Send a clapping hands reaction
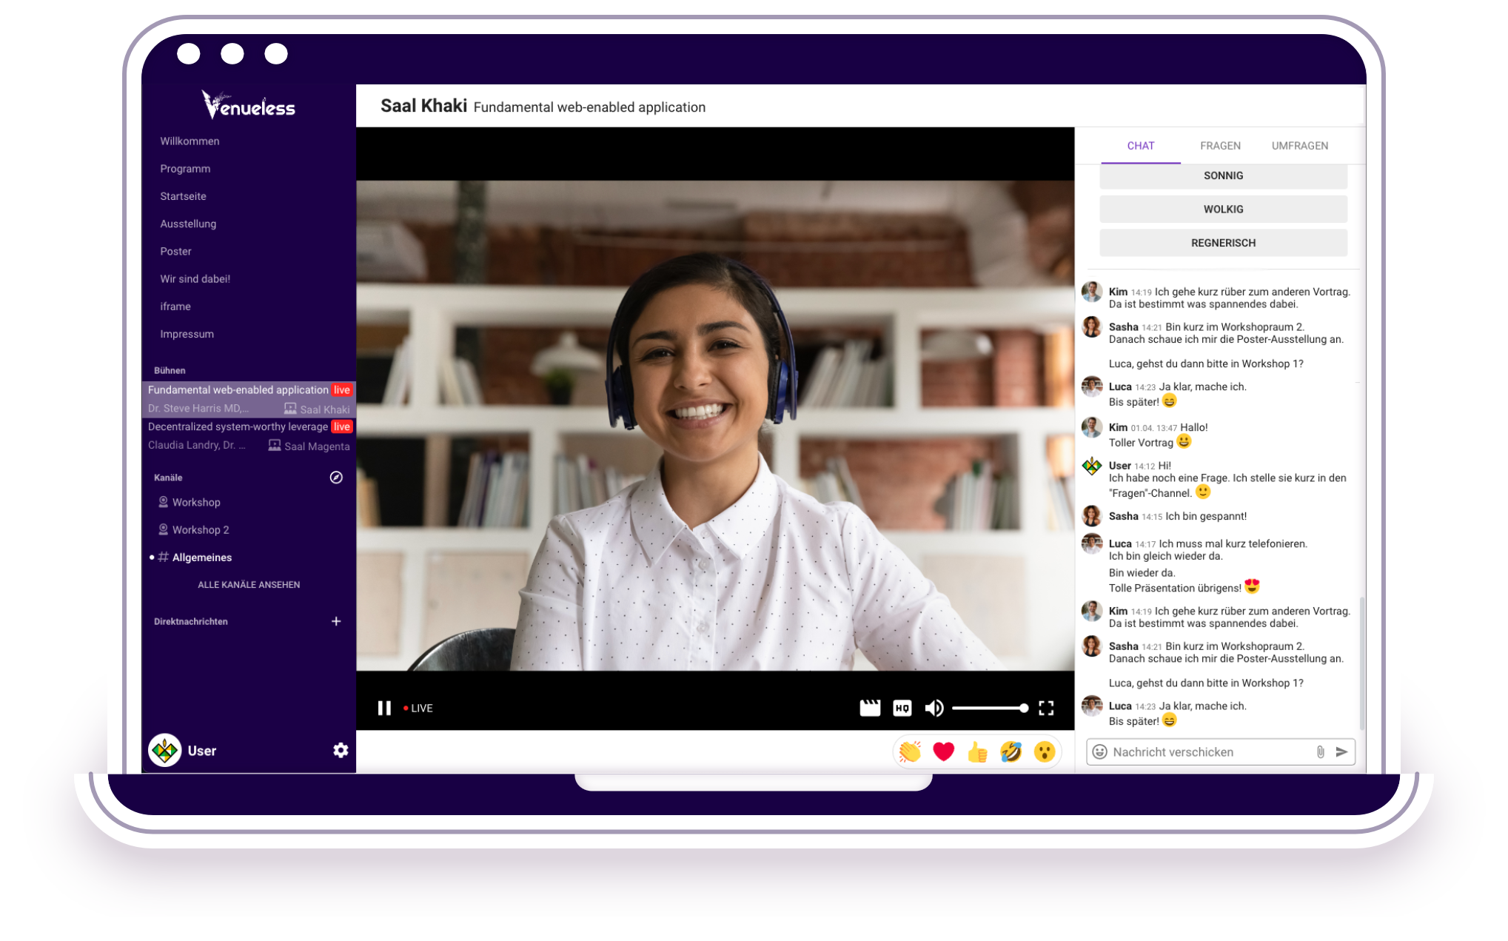Screen dimensions: 1508x941 coord(910,752)
